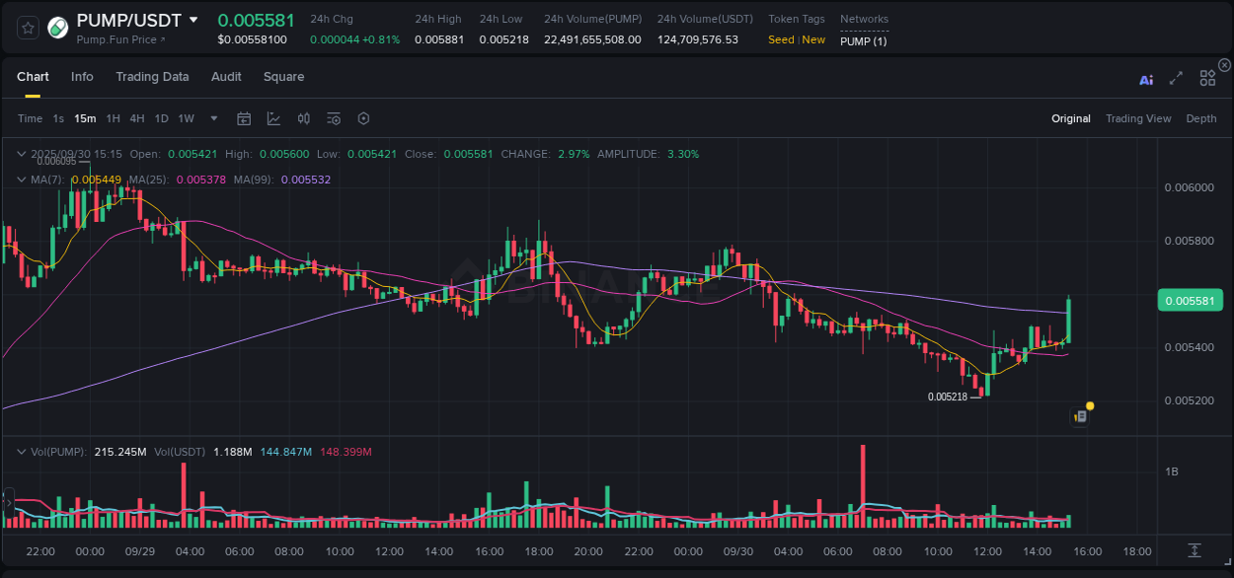Collapse the Vol(PUMP) volume panel
1234x578 pixels.
(23, 450)
